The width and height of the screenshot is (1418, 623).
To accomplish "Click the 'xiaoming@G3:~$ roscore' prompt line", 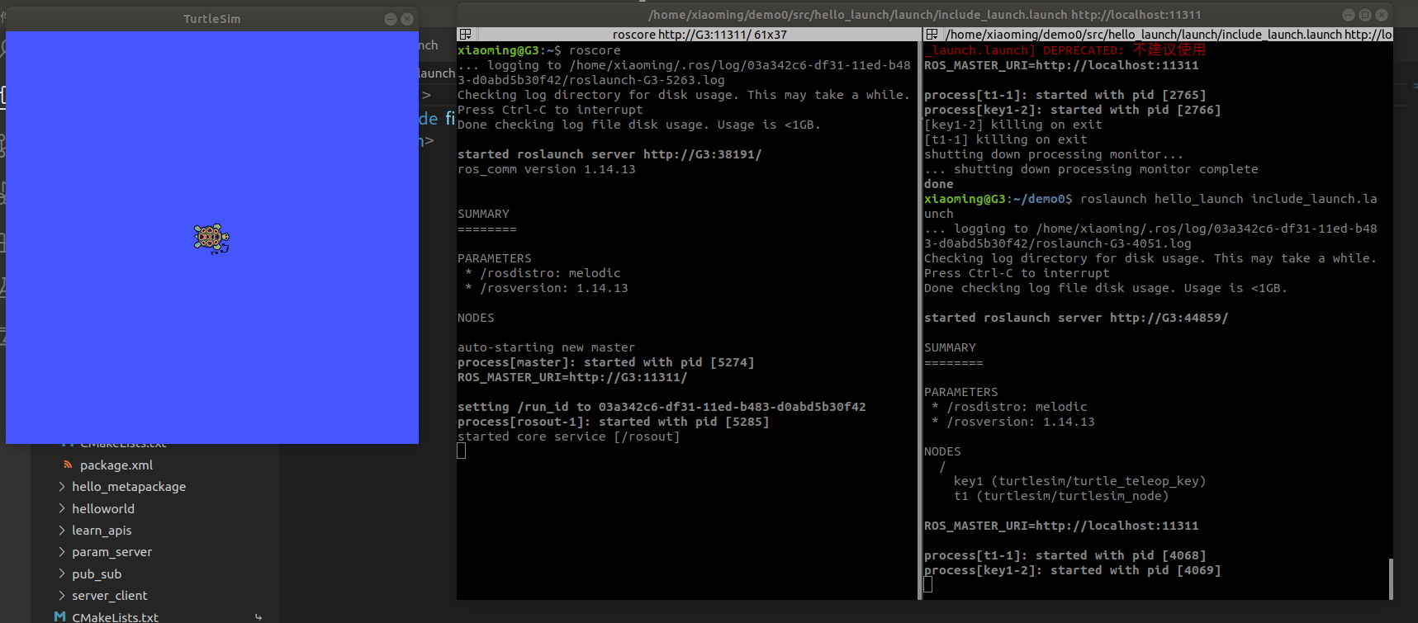I will click(539, 50).
